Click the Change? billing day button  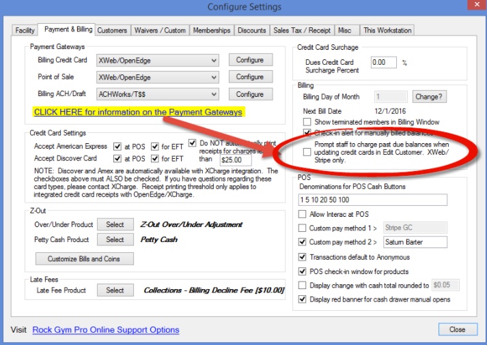[x=429, y=97]
